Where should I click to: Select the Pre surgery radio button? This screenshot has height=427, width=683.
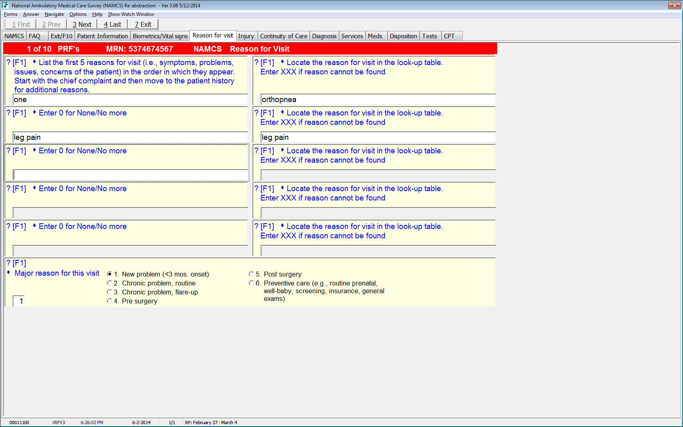point(109,301)
